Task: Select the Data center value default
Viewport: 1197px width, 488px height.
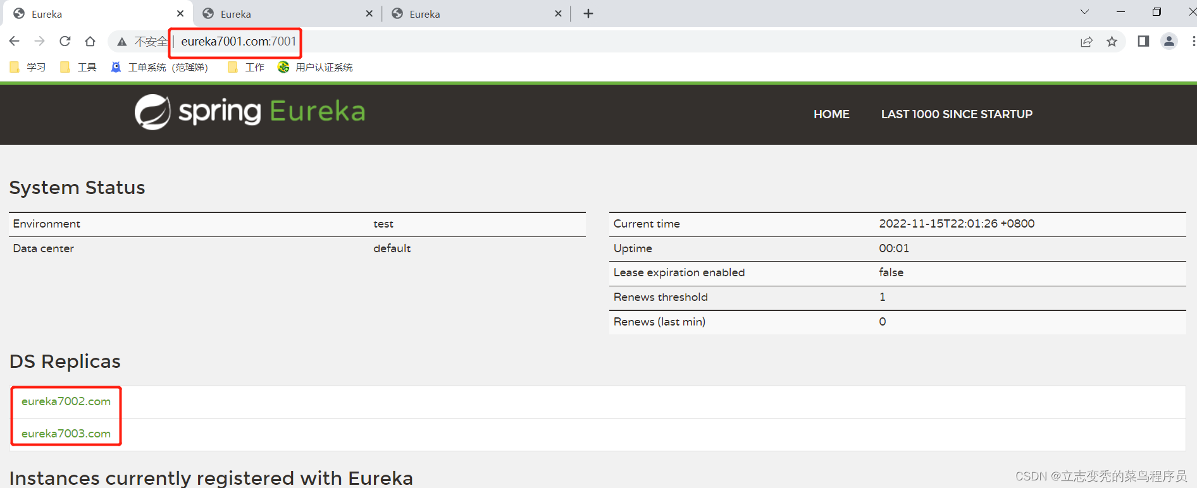Action: point(392,248)
